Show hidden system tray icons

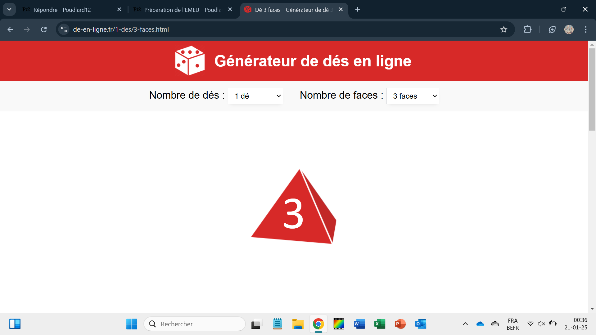click(x=465, y=324)
